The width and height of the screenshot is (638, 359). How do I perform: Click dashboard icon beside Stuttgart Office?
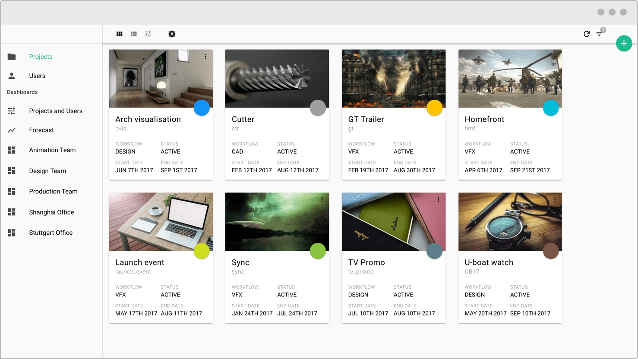[x=12, y=233]
